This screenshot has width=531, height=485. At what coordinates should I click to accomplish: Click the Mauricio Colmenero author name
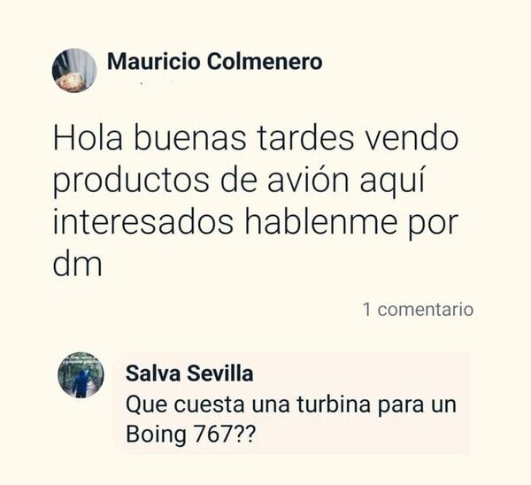pyautogui.click(x=214, y=62)
